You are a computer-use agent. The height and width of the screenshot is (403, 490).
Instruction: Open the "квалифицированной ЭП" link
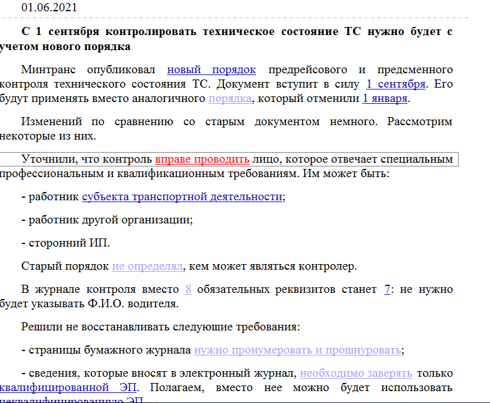69,388
